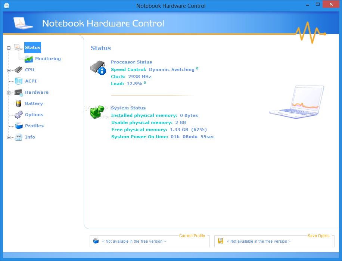Expand the CPU tree node
Viewport: 342px width, 261px height.
pos(9,70)
